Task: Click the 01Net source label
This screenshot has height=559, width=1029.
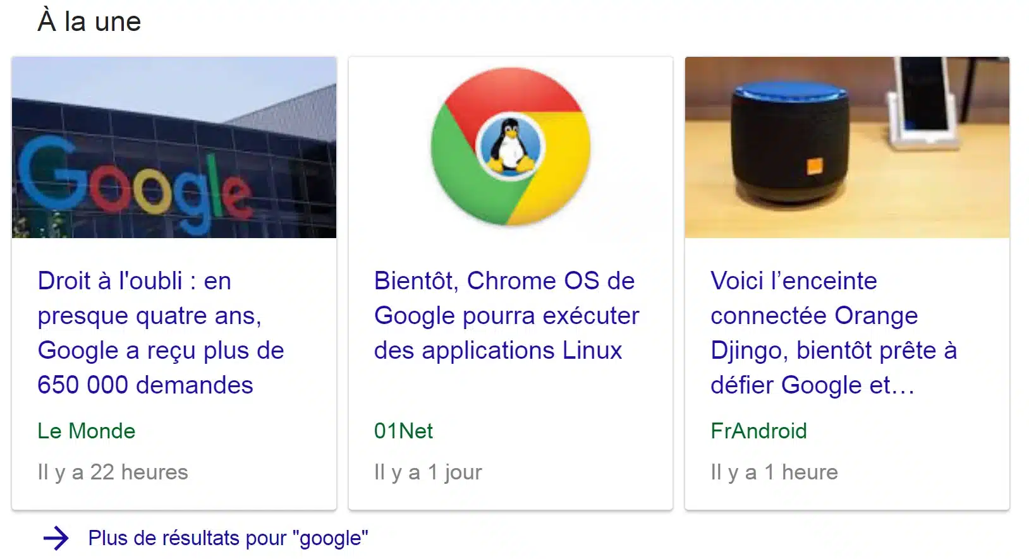Action: (x=403, y=431)
